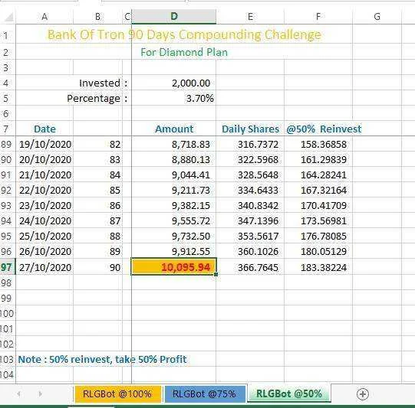Viewport: 415px width, 408px height.
Task: Click the next sheet navigation arrow
Action: (40, 394)
